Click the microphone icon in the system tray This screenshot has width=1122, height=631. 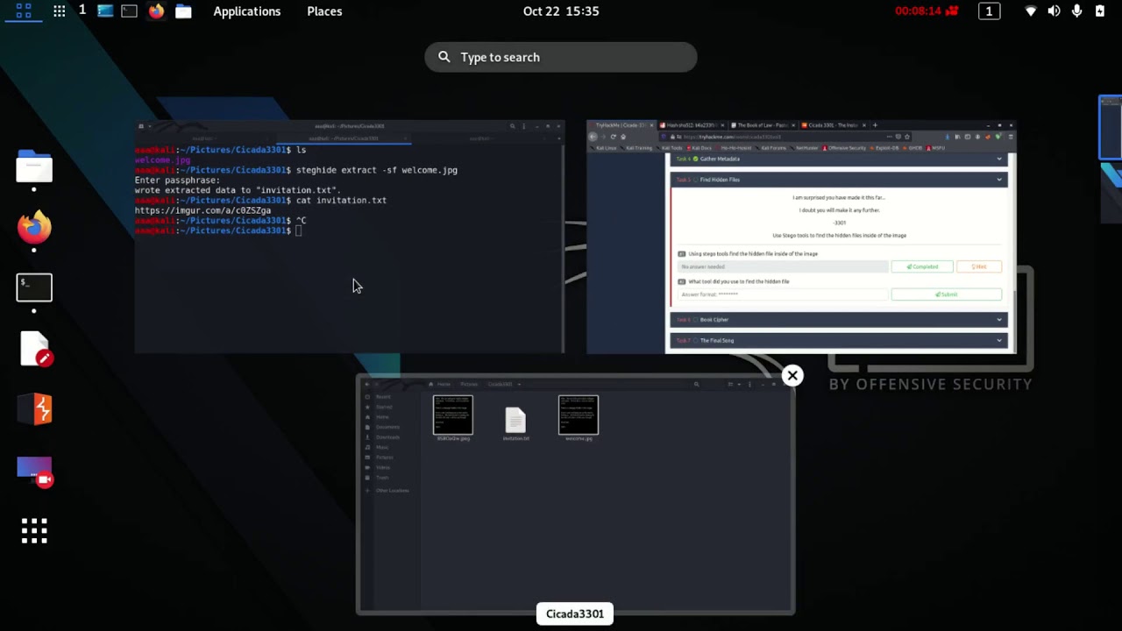click(x=1076, y=11)
